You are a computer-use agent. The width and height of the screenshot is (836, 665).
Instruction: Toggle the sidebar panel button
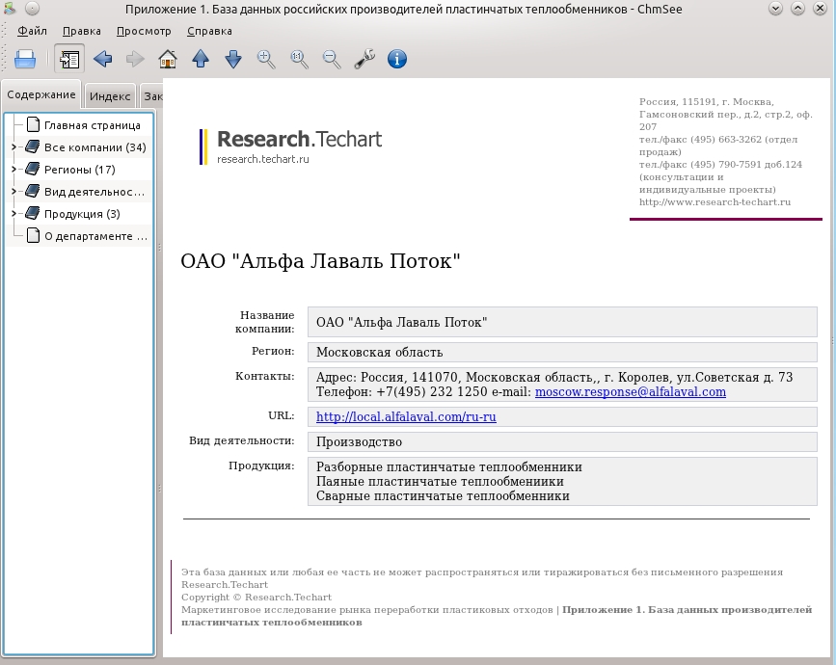(x=69, y=59)
